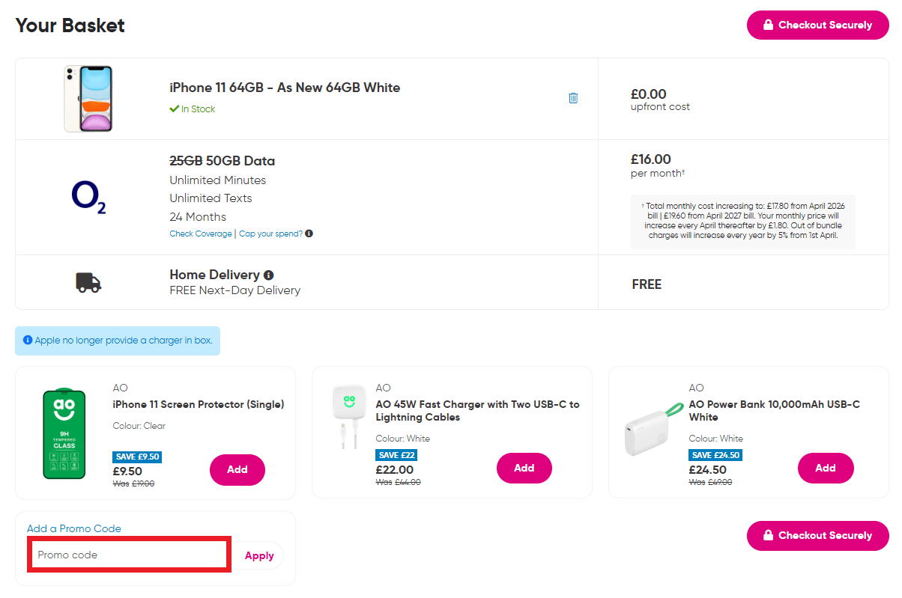Apply the promo code
The width and height of the screenshot is (902, 598).
pos(259,555)
